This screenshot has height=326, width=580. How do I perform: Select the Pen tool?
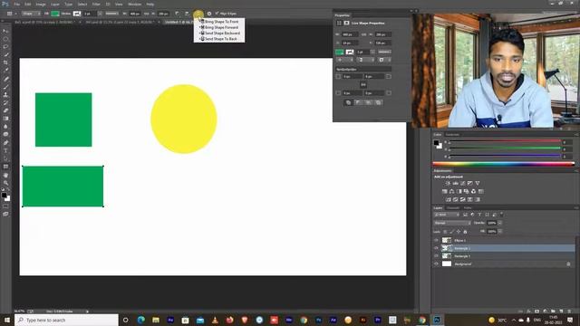pyautogui.click(x=5, y=143)
